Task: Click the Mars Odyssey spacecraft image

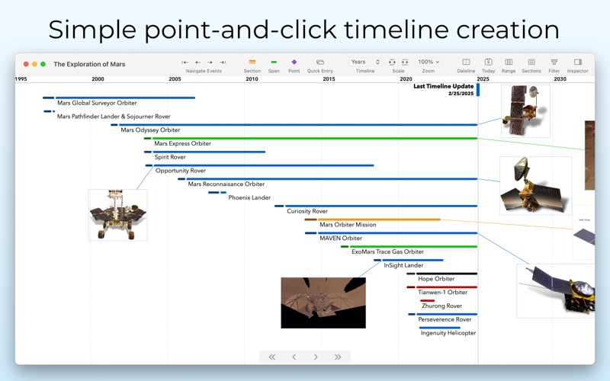Action: 525,111
